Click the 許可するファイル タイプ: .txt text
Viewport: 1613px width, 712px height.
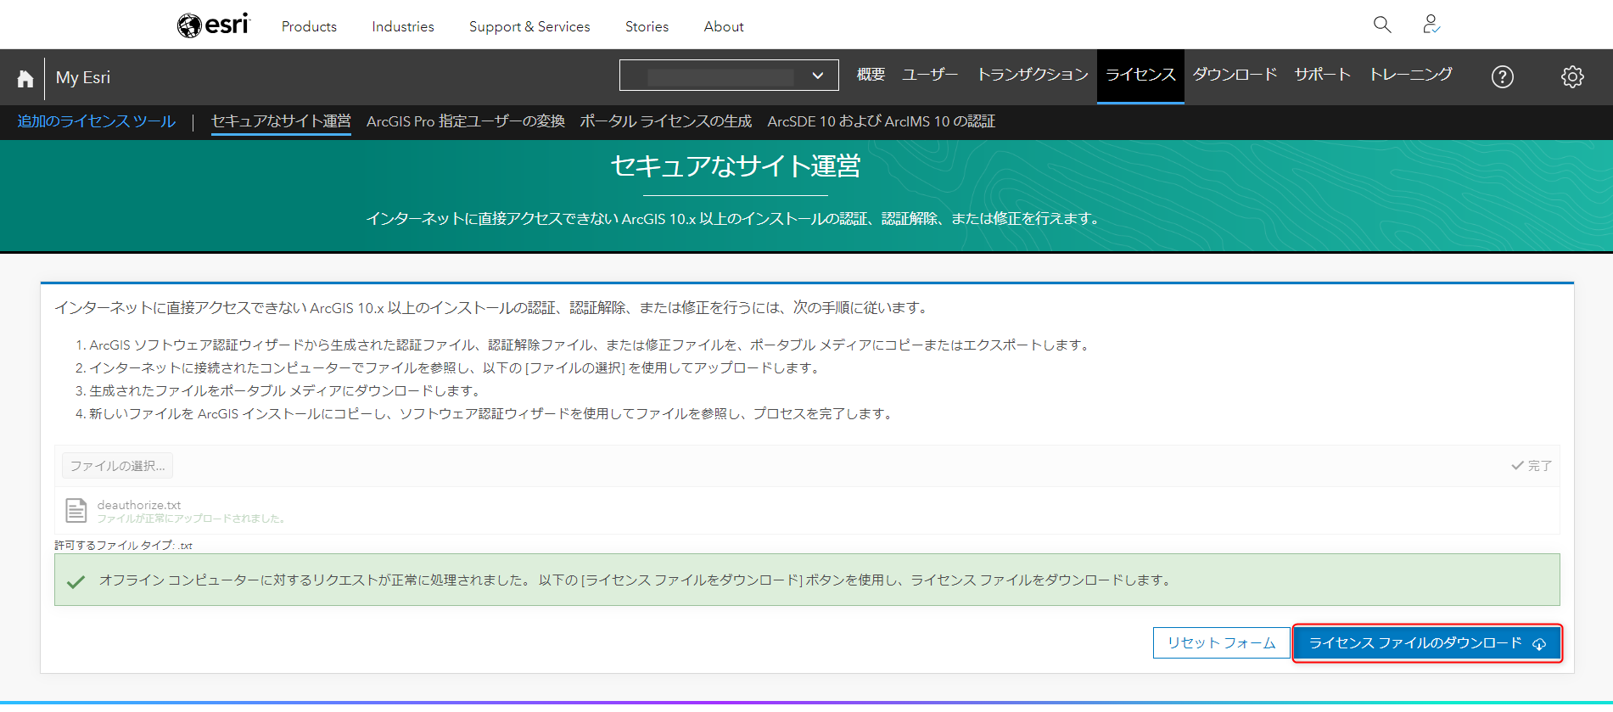pyautogui.click(x=124, y=546)
